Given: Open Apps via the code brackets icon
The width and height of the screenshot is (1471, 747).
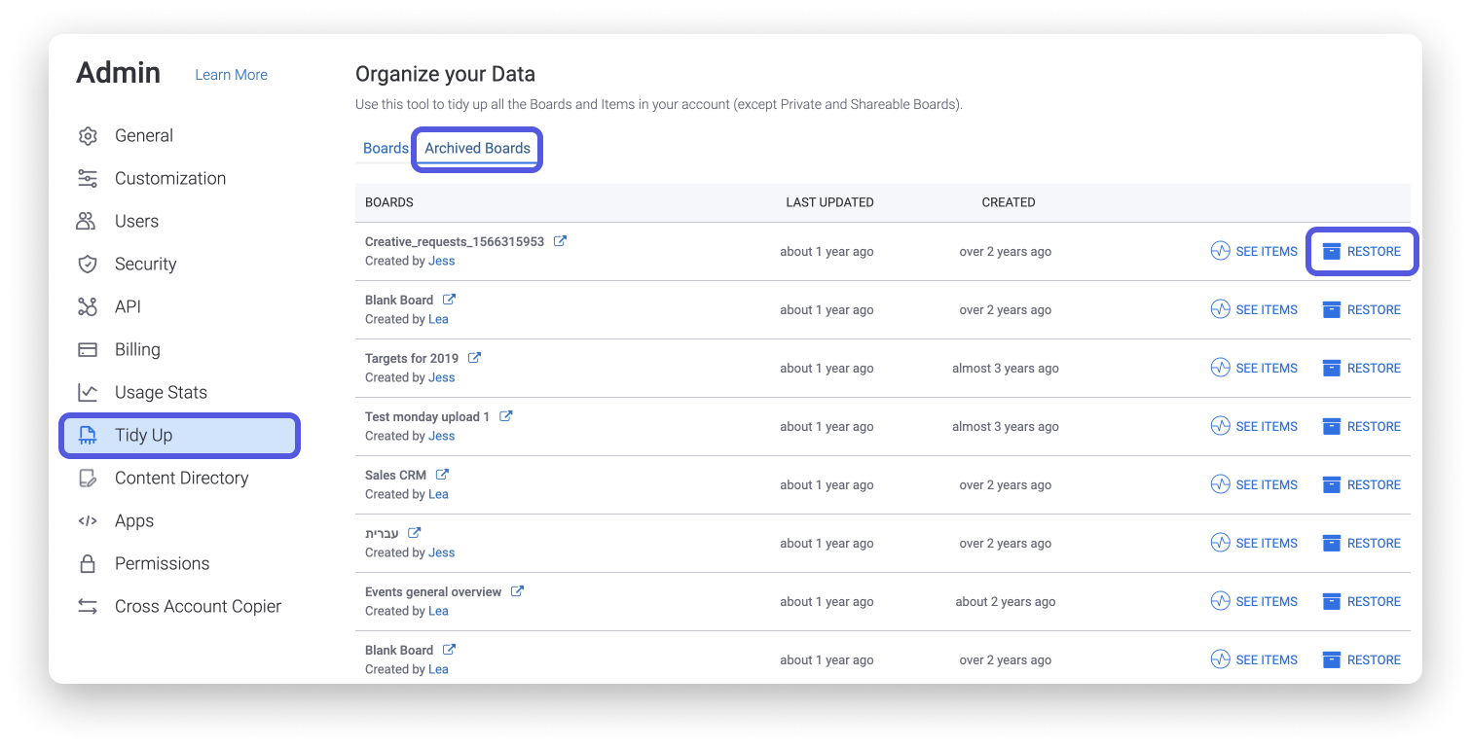Looking at the screenshot, I should (88, 520).
